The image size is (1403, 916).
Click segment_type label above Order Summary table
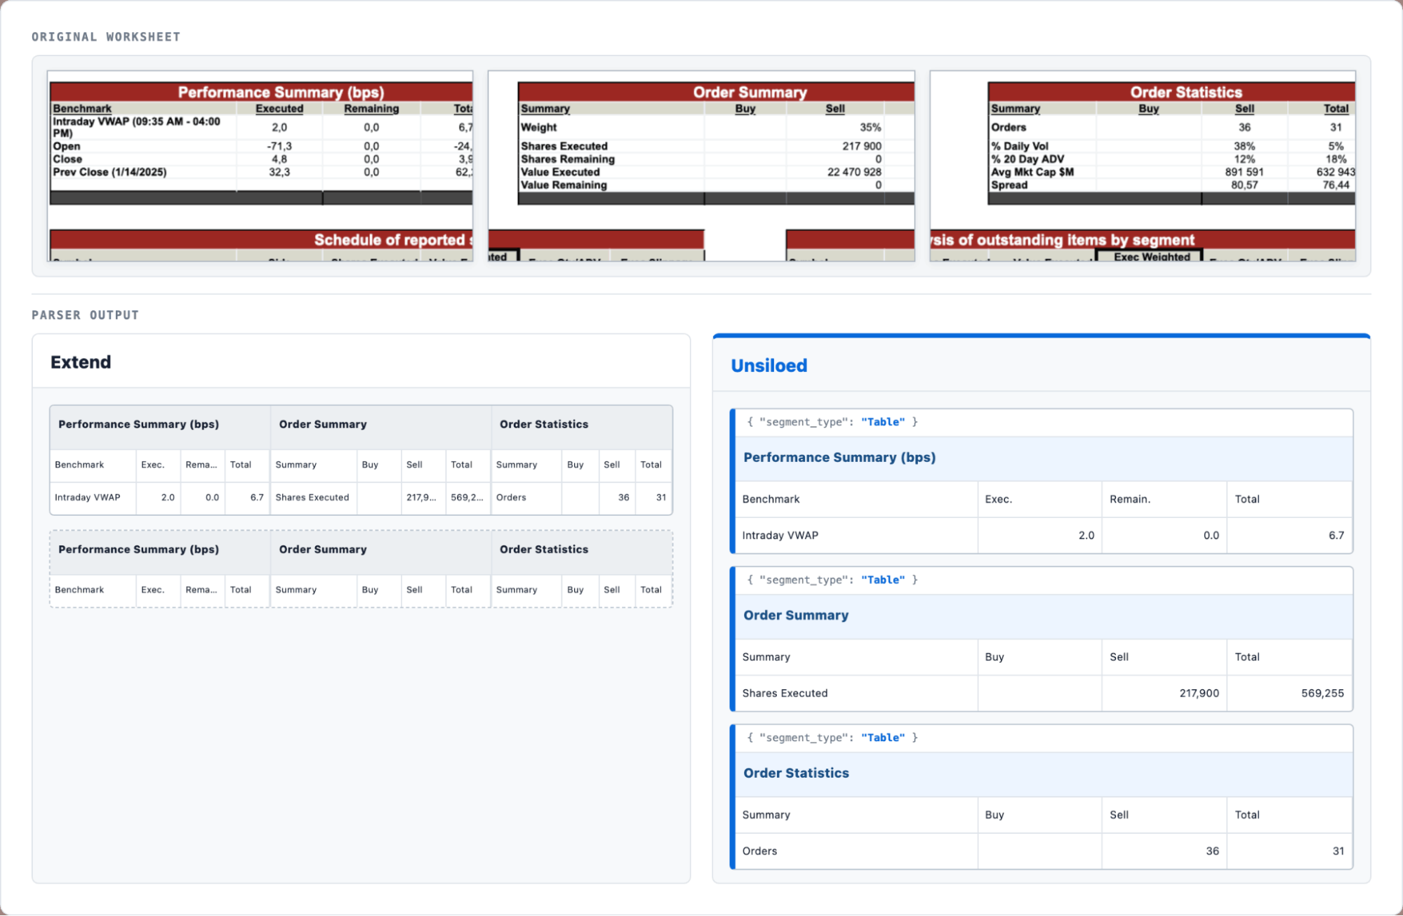tap(832, 580)
